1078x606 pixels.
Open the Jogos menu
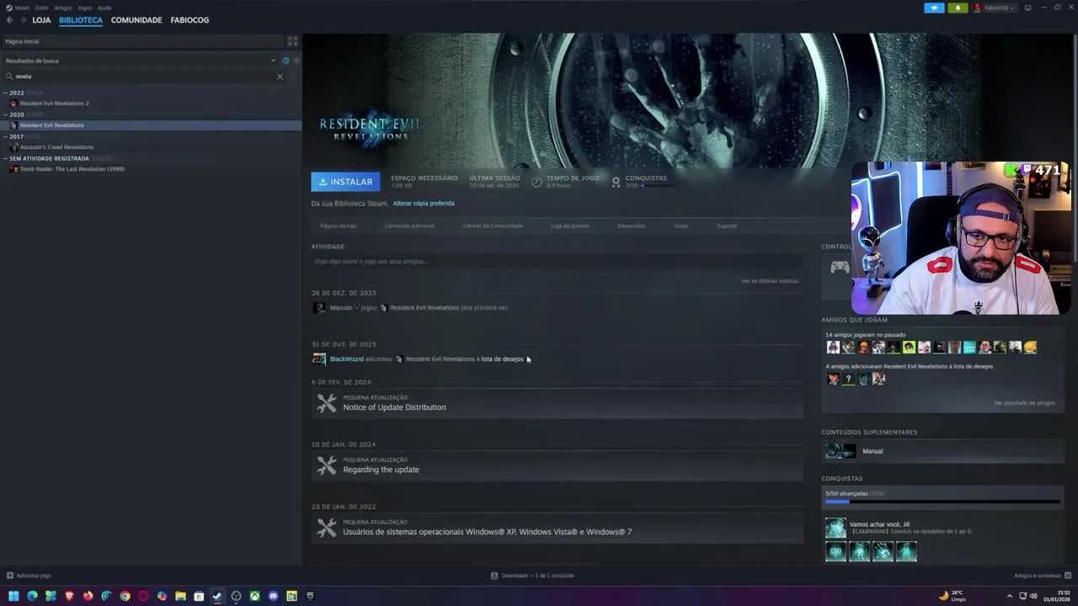tap(84, 8)
